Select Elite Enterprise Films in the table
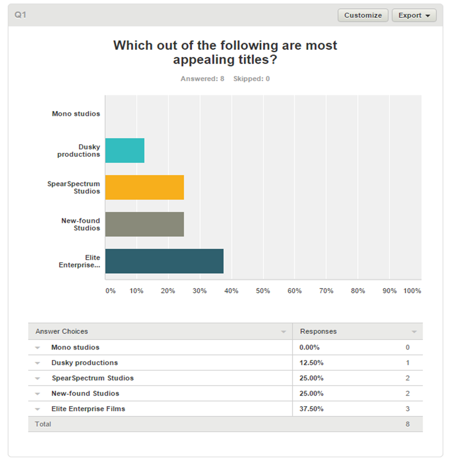The width and height of the screenshot is (455, 464). 88,409
